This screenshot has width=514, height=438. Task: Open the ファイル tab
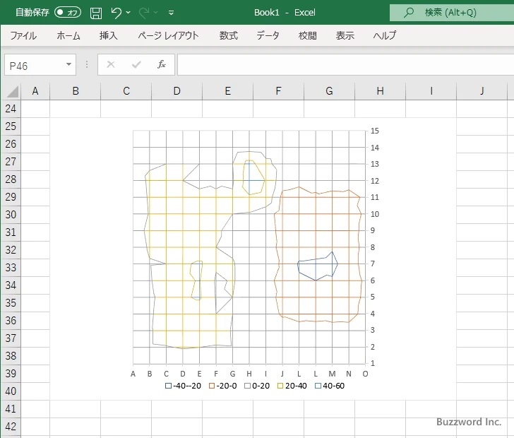(23, 35)
